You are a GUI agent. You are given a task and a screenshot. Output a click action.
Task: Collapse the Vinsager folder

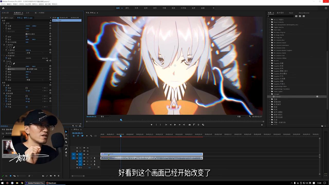[269, 94]
